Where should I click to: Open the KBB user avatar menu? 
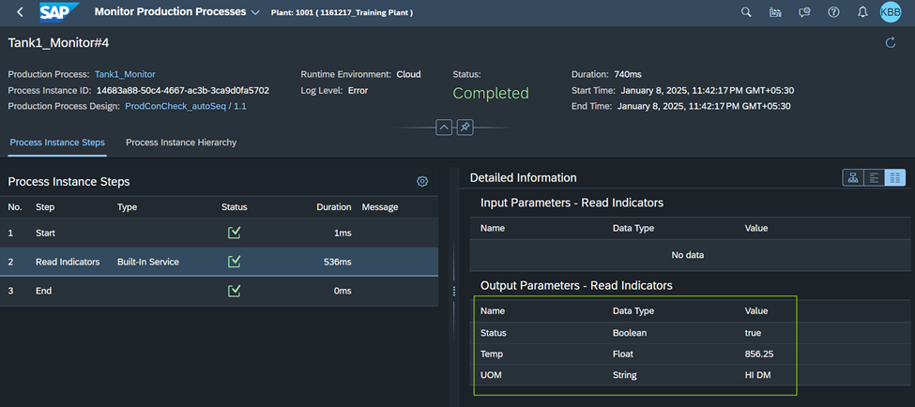pos(890,13)
